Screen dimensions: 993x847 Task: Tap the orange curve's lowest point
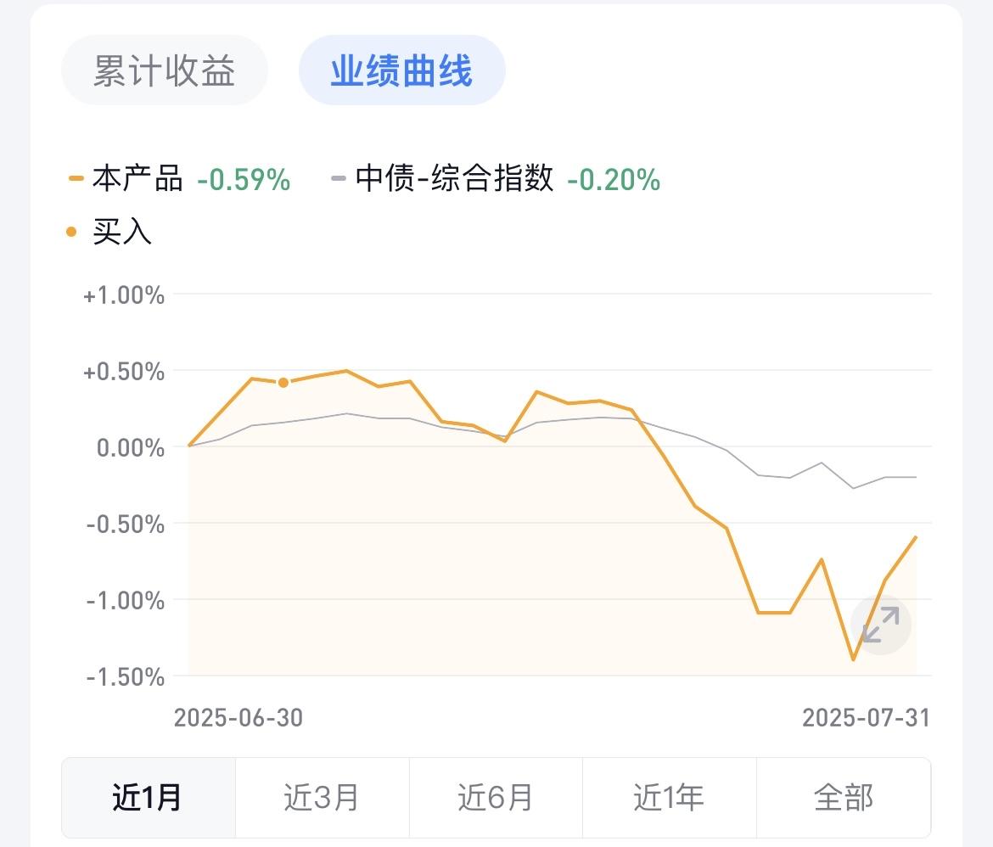tap(854, 659)
